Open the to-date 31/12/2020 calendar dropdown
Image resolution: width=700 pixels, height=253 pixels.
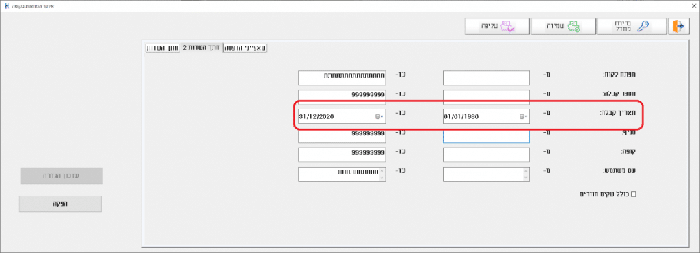pyautogui.click(x=379, y=116)
